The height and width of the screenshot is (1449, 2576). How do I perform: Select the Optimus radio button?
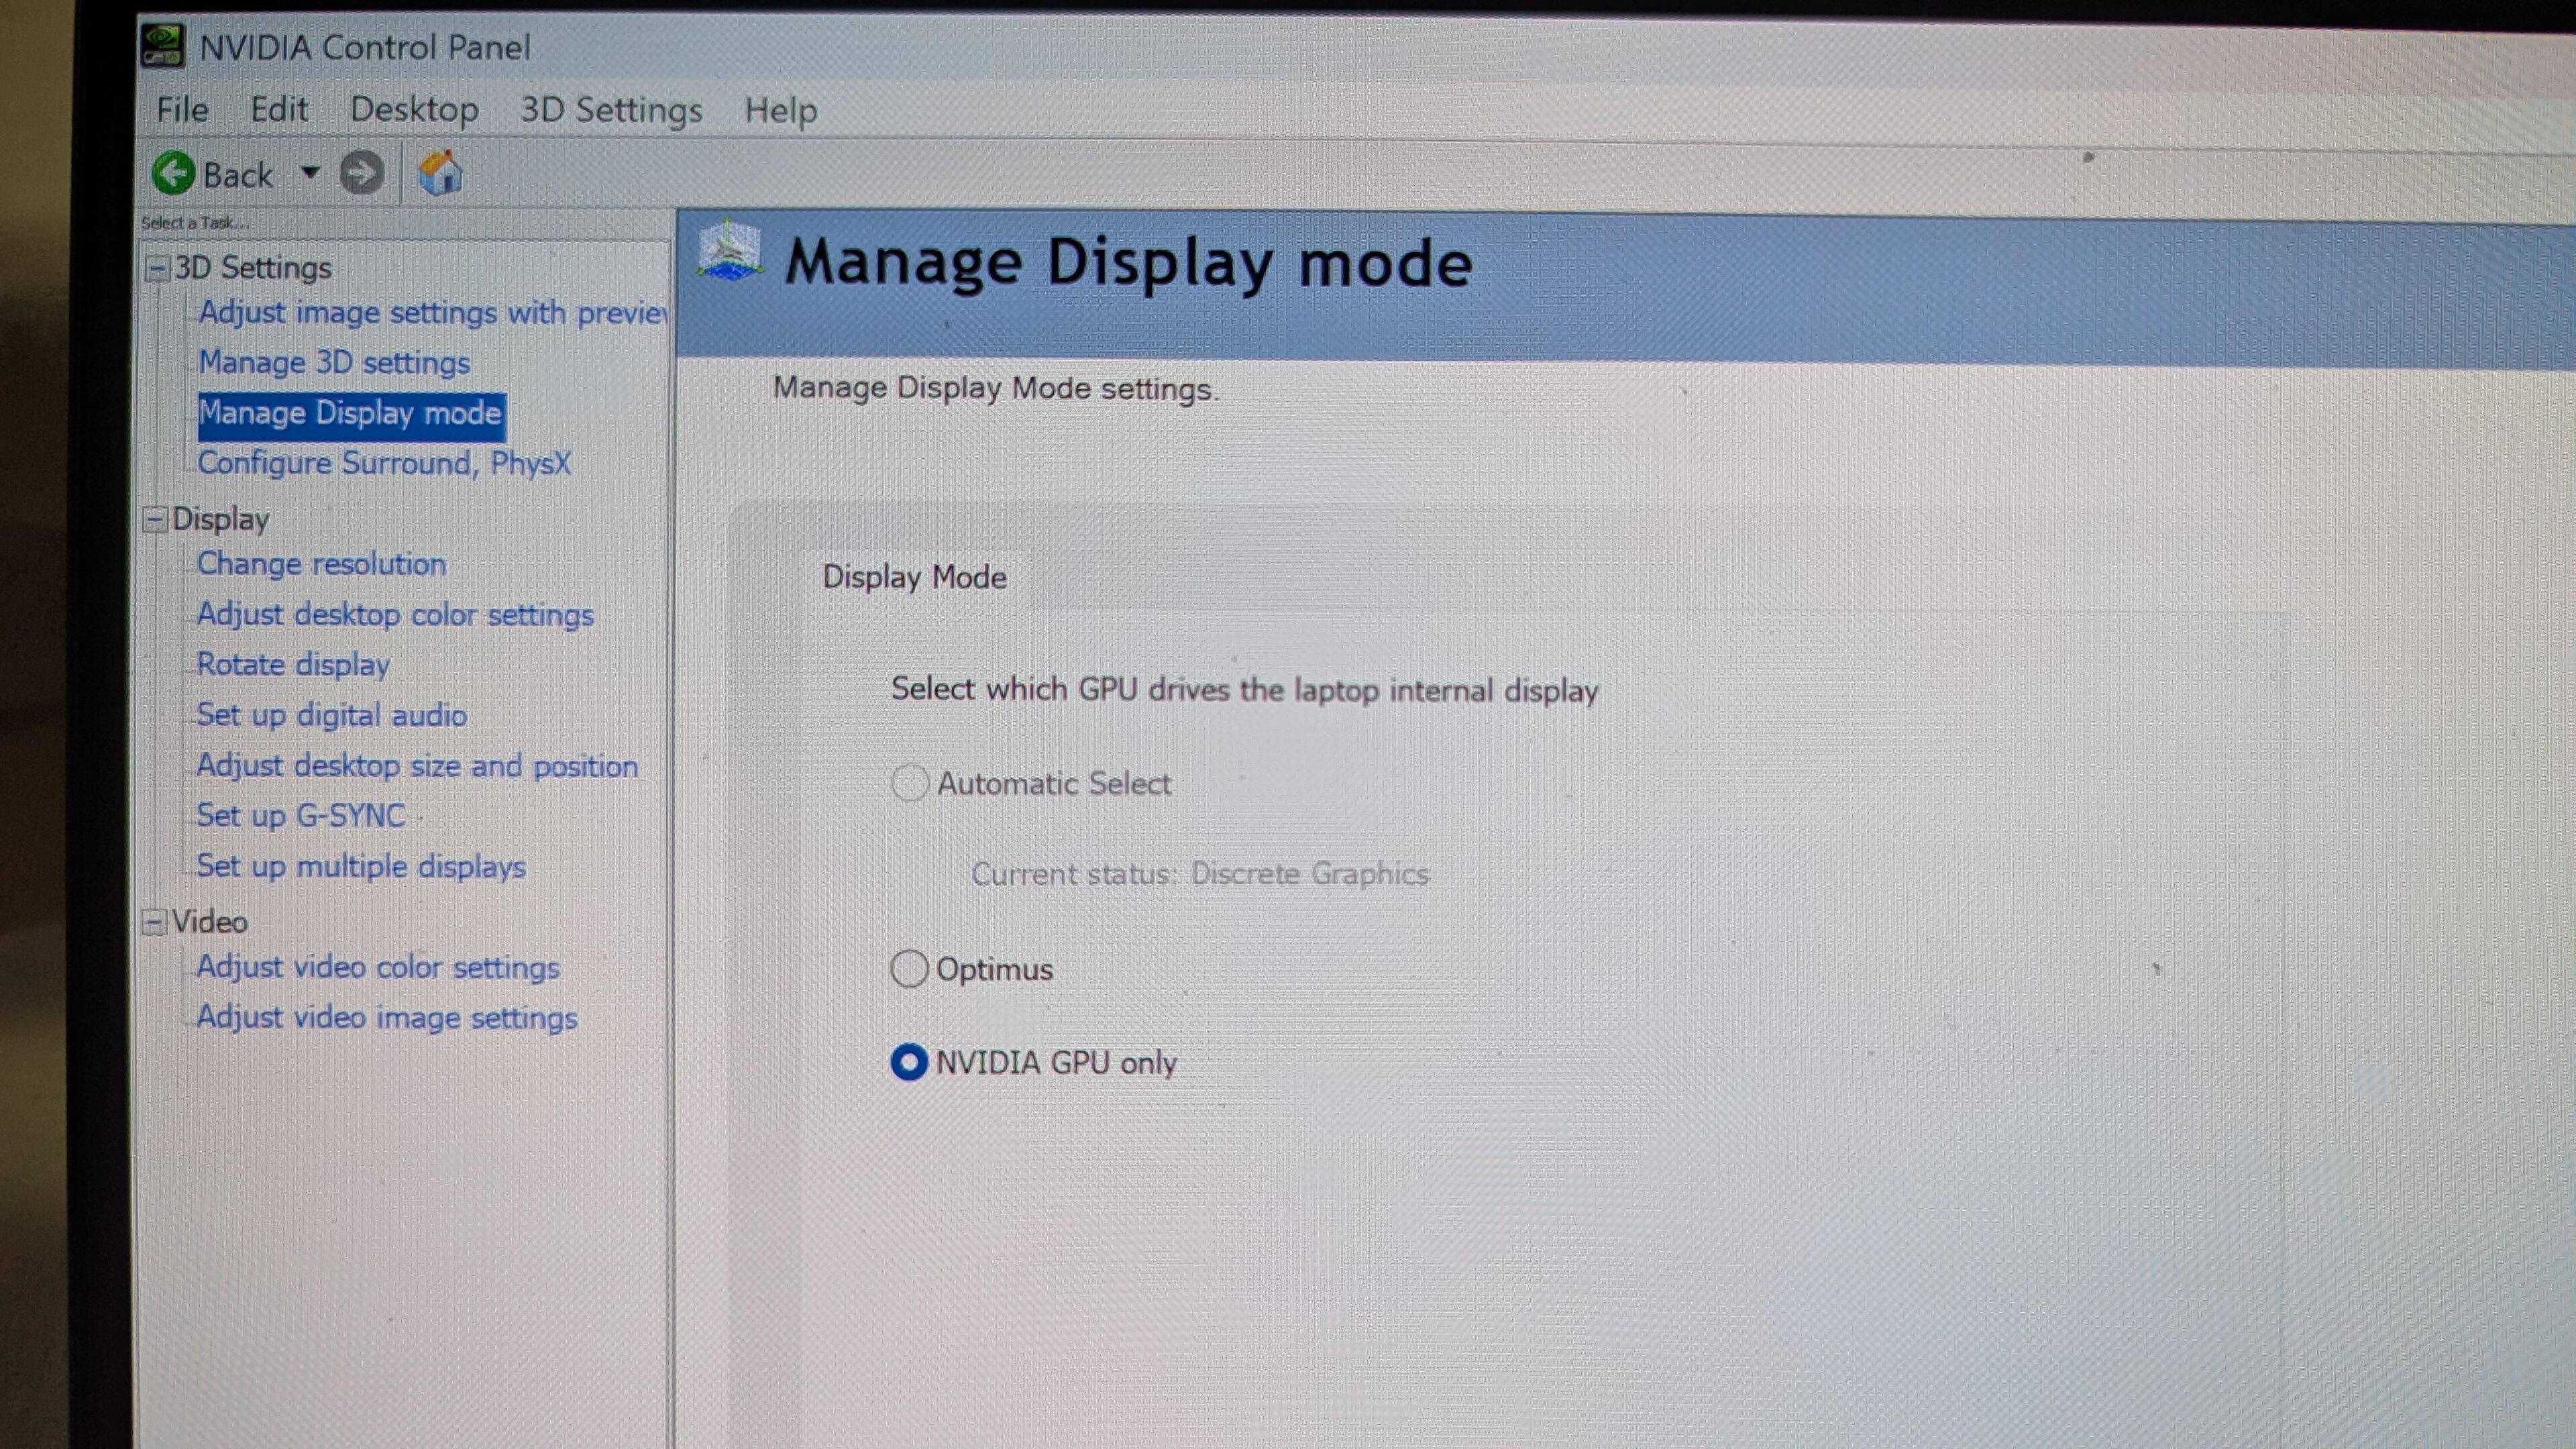tap(909, 968)
